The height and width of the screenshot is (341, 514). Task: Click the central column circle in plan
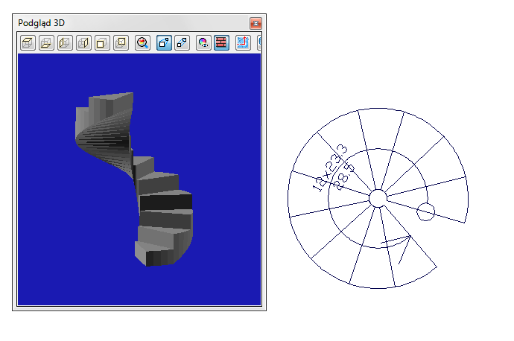[x=378, y=198]
